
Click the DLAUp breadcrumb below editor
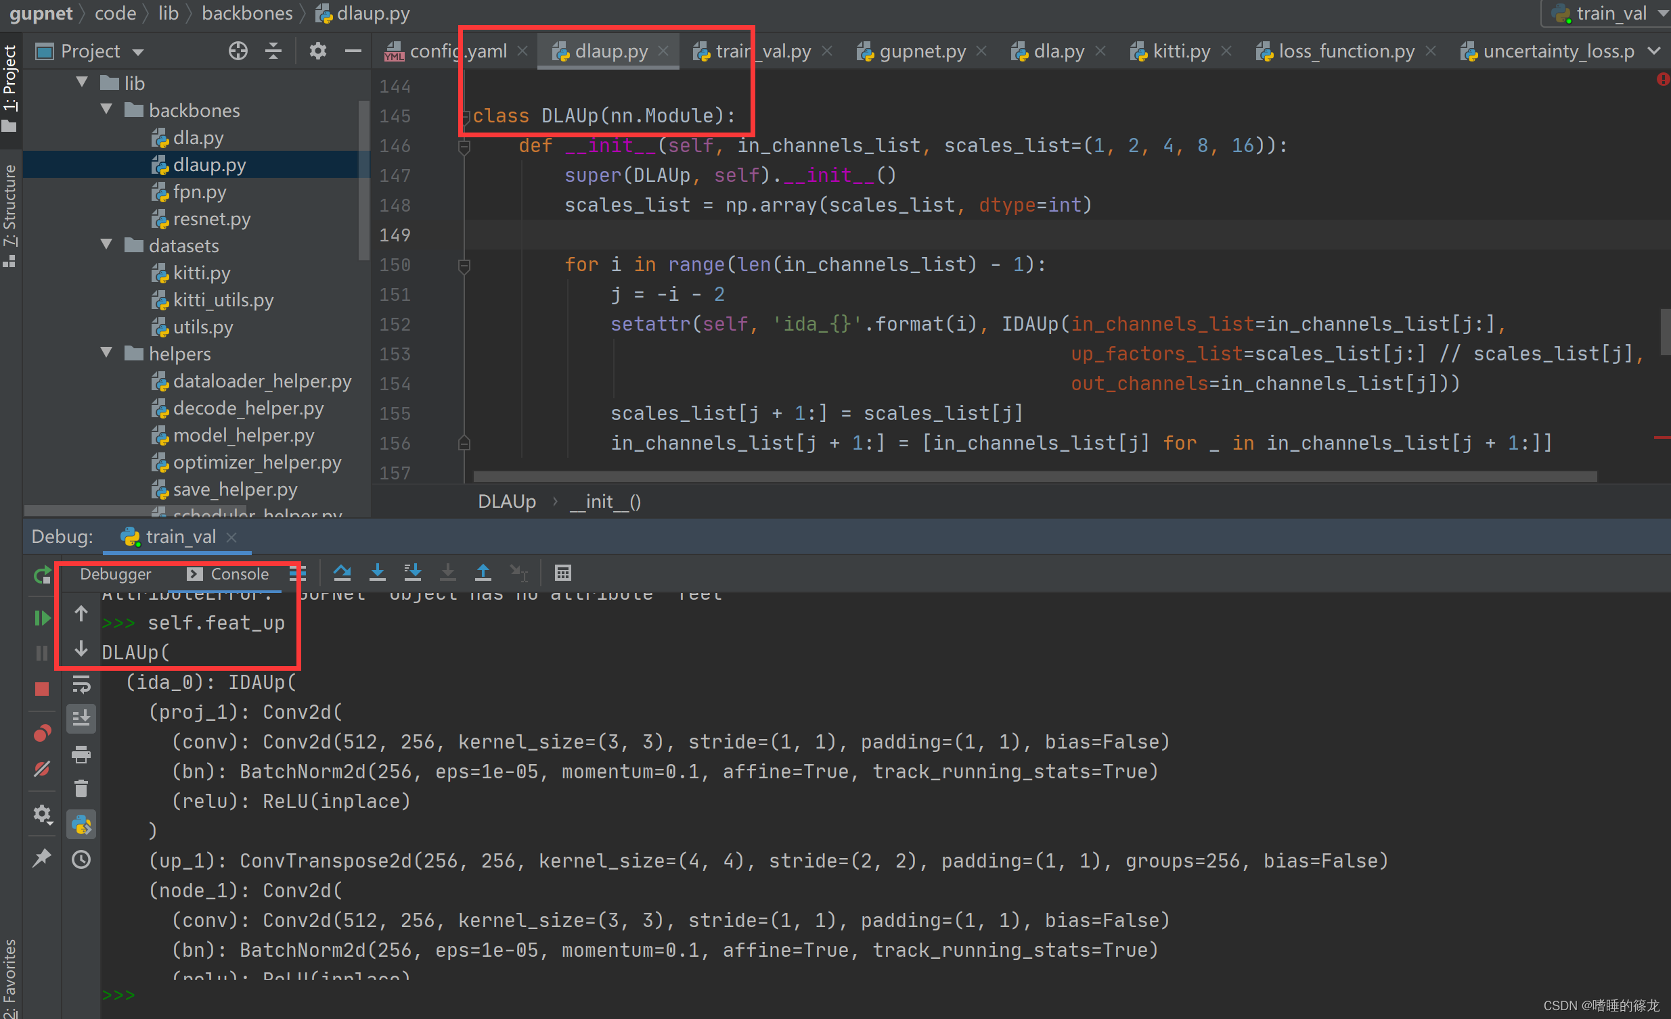tap(507, 501)
